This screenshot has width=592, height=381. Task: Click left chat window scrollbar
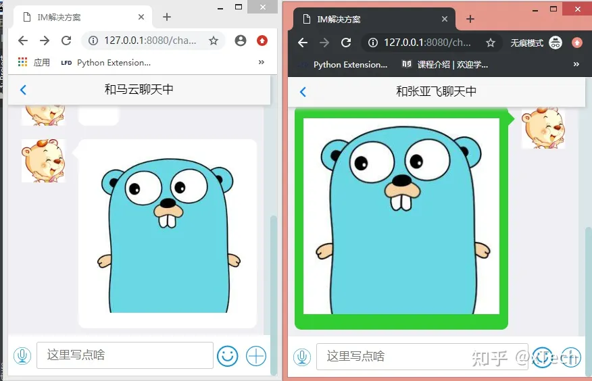coord(274,295)
